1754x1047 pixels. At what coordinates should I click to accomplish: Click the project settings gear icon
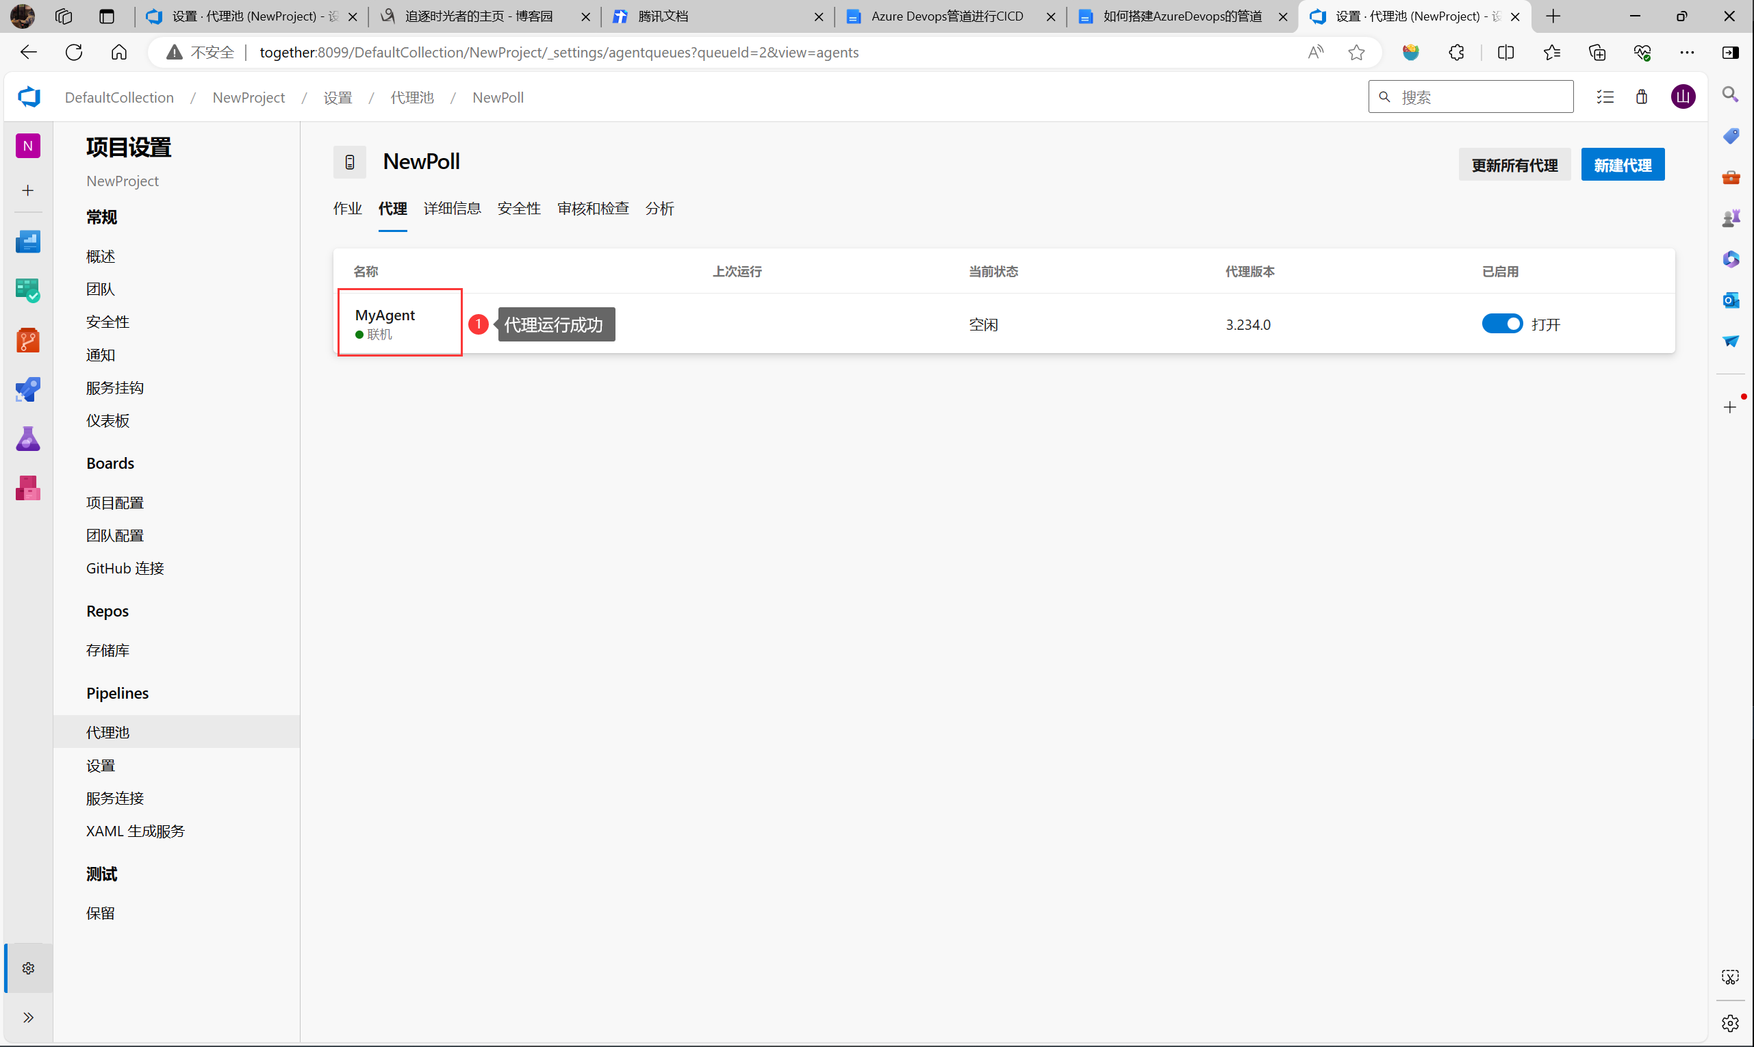(x=28, y=968)
